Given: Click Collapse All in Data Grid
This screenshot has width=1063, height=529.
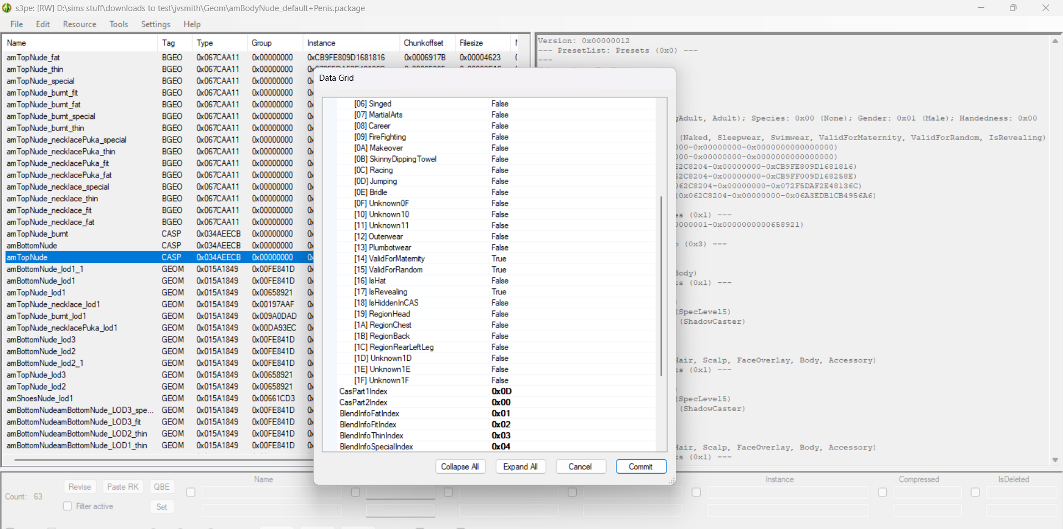Looking at the screenshot, I should 460,466.
